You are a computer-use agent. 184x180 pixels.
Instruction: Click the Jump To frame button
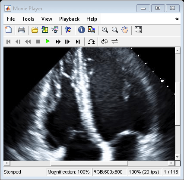point(91,42)
